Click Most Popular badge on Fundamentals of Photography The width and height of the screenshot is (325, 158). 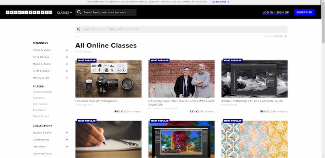point(87,61)
